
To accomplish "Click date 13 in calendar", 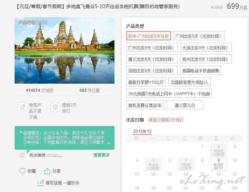I will [170, 174].
